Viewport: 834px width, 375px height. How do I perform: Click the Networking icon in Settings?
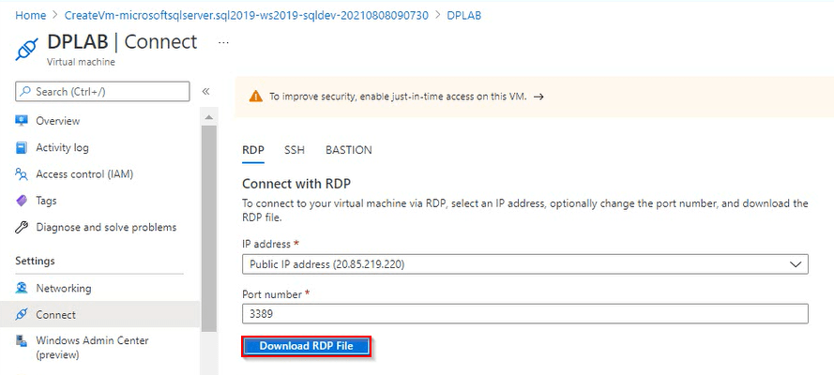pos(22,288)
